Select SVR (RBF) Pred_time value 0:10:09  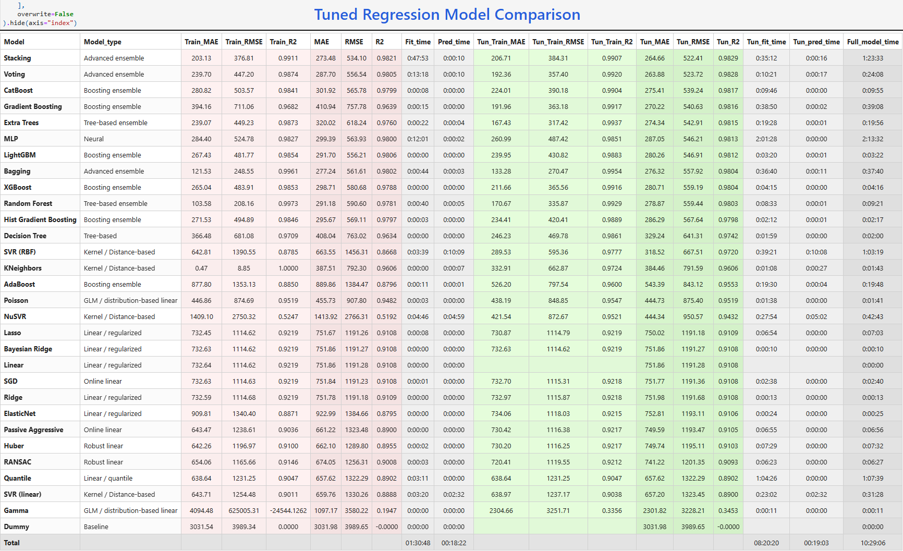pos(454,252)
